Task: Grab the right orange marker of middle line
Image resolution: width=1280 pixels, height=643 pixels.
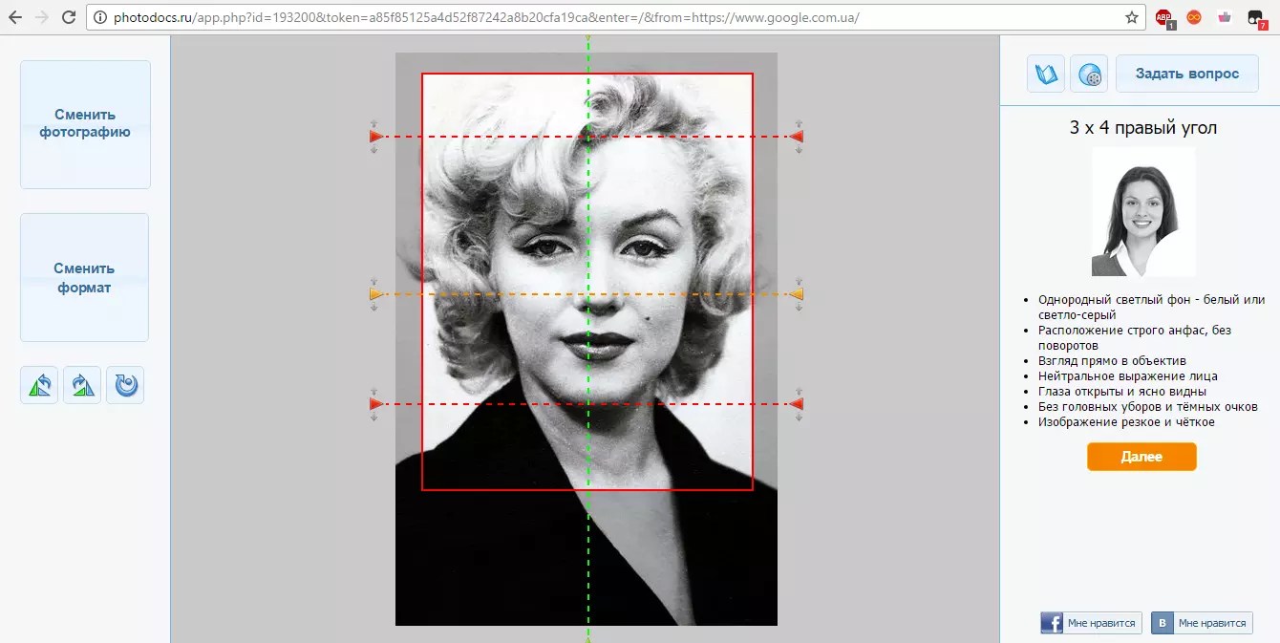Action: pos(798,294)
